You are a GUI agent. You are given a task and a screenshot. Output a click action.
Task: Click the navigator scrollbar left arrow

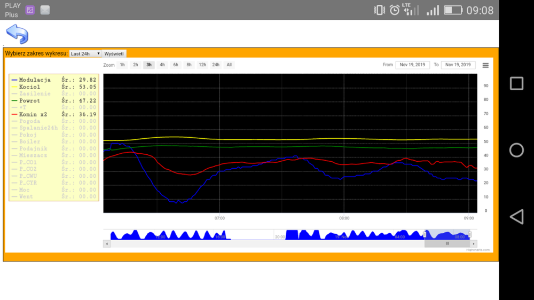(107, 243)
